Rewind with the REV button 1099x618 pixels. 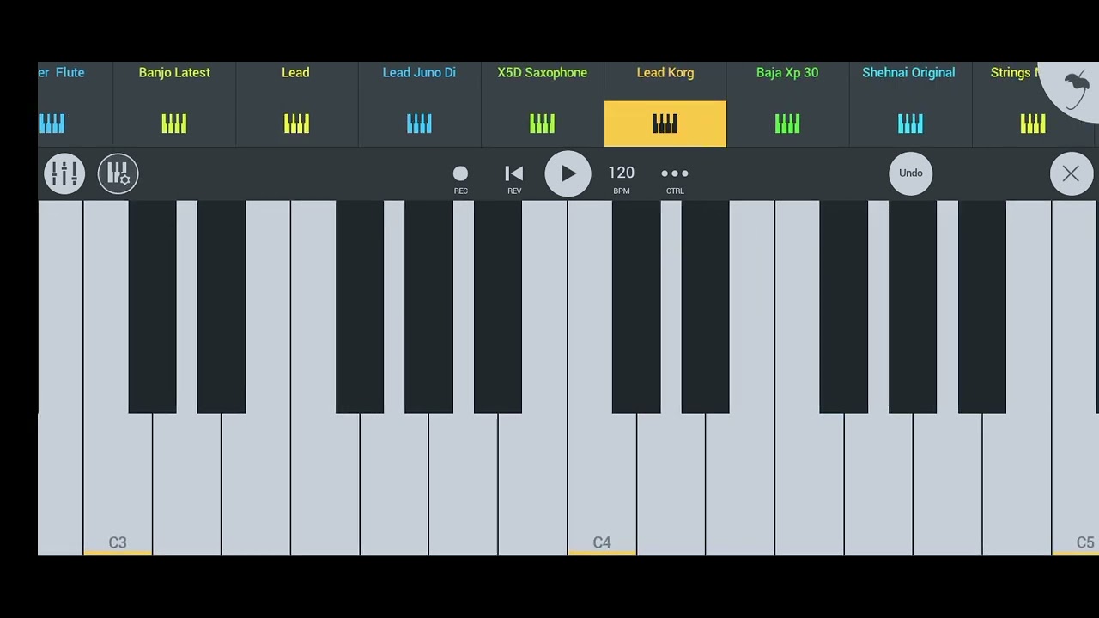click(513, 179)
